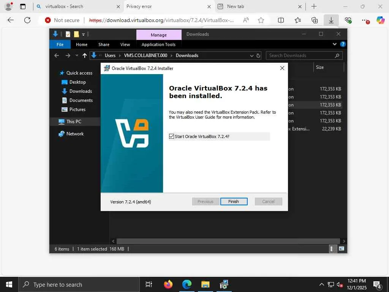The width and height of the screenshot is (389, 292).
Task: Open the View ribbon tab
Action: pos(125,44)
